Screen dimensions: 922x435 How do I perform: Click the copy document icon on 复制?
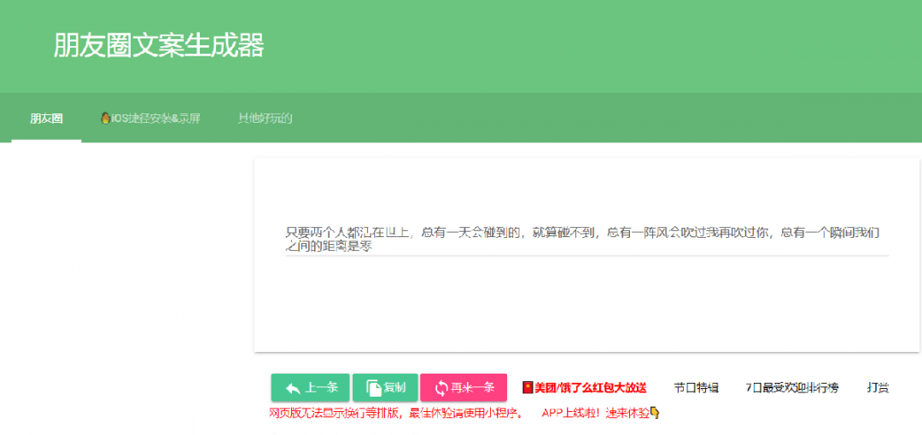point(373,388)
